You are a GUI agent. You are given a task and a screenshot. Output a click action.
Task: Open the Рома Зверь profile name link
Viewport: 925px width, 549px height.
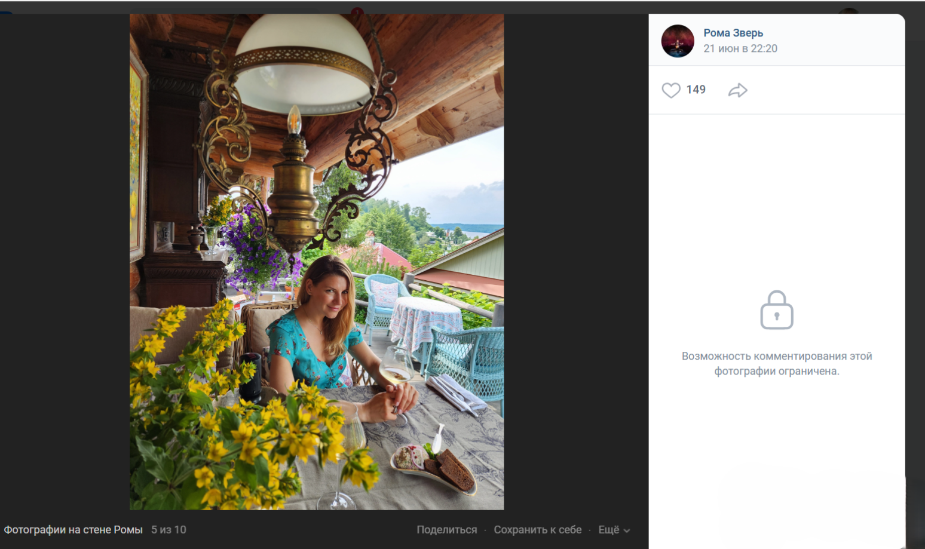pyautogui.click(x=733, y=33)
